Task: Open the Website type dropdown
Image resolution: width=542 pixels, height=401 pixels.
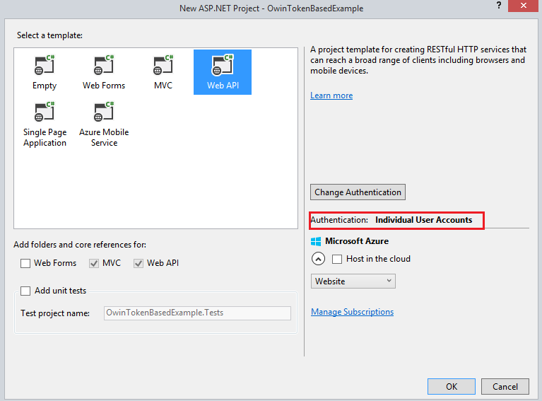Action: tap(353, 281)
